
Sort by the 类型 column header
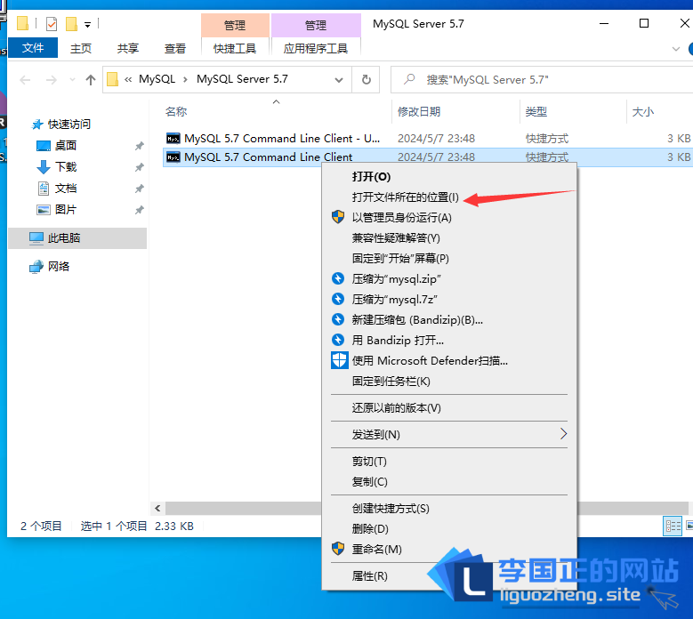coord(536,112)
